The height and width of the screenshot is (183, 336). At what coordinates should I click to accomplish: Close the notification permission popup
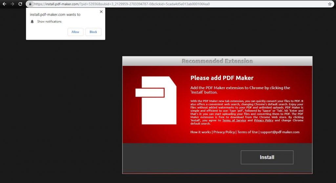pos(101,12)
